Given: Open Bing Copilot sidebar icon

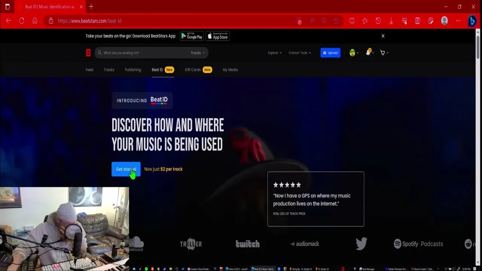Looking at the screenshot, I should pos(472,21).
